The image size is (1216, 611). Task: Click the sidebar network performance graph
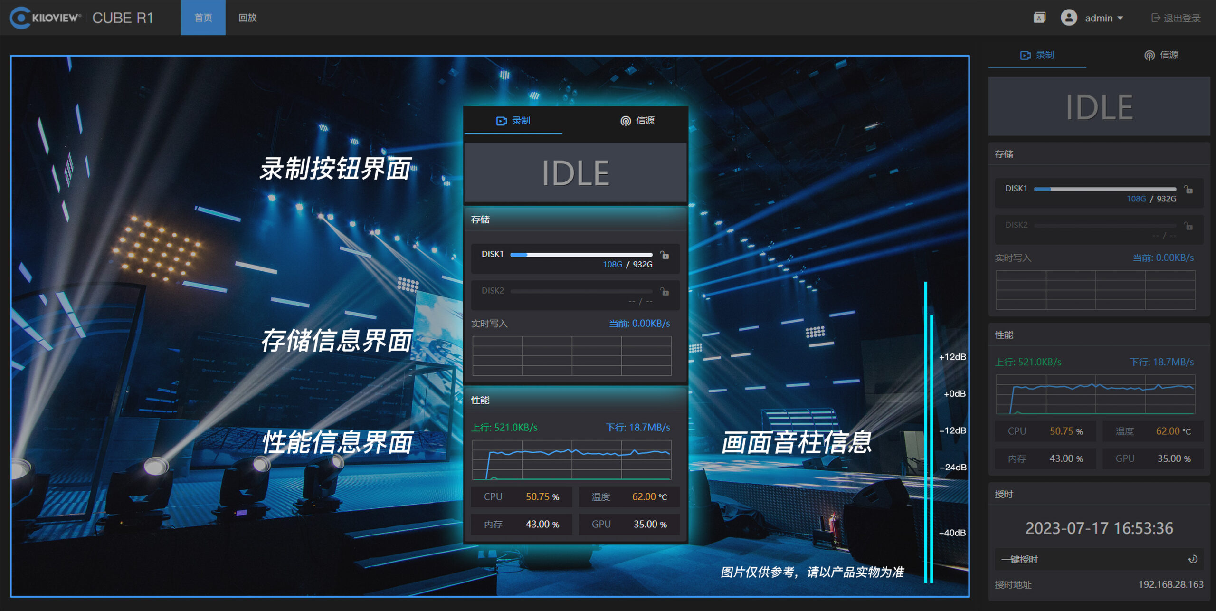click(x=1095, y=394)
